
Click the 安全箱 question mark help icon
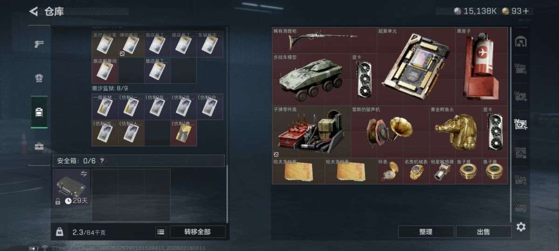pos(102,161)
